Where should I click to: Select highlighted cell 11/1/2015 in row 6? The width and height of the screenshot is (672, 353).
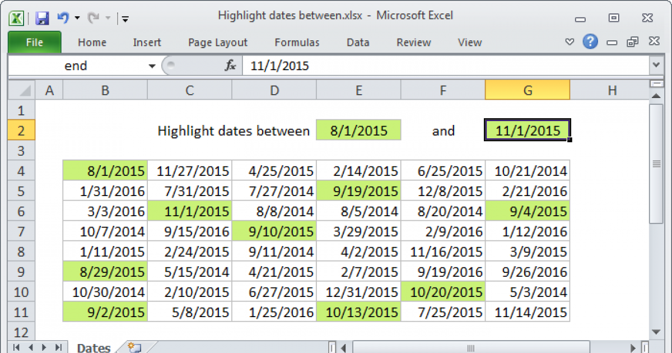[x=189, y=211]
